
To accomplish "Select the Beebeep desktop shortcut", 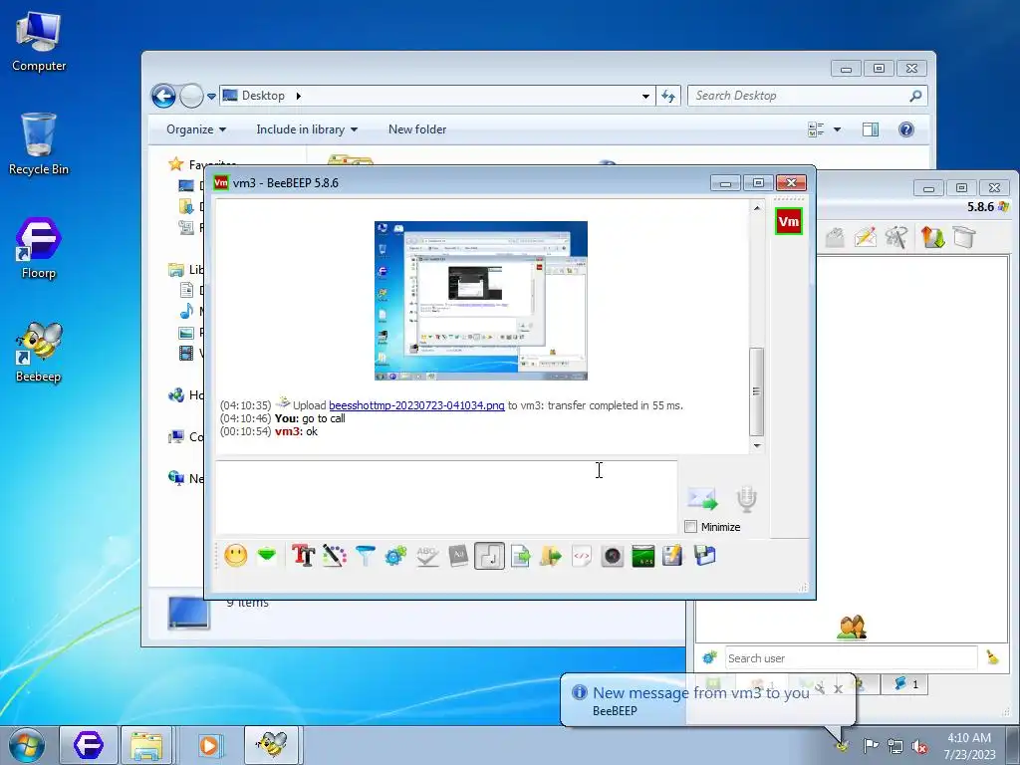I will coord(39,352).
